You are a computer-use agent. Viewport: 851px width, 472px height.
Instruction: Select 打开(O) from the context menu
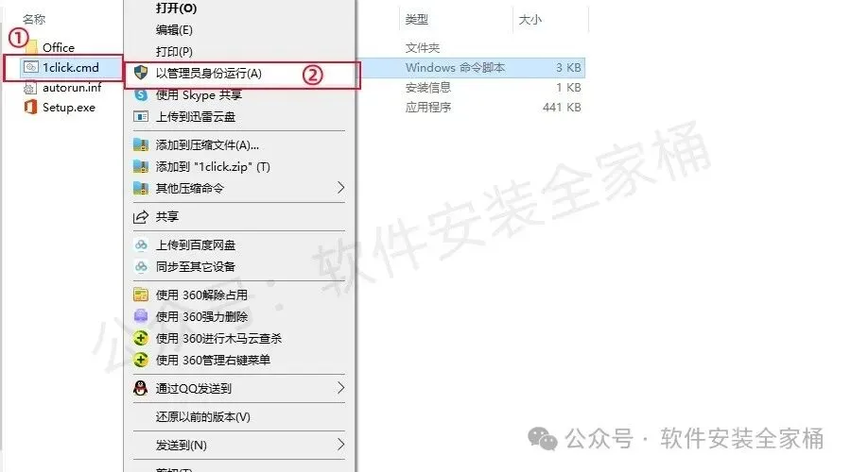[x=177, y=8]
